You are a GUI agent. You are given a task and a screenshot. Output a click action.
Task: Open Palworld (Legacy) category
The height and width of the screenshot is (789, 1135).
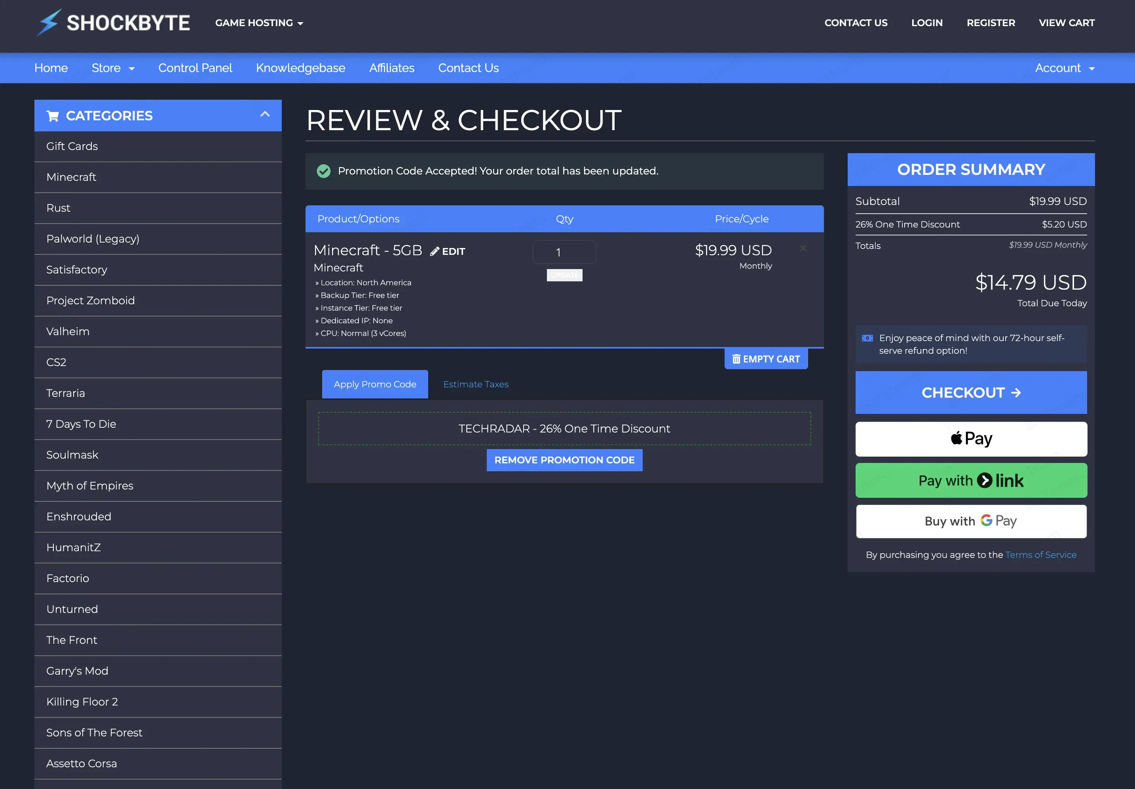coord(158,239)
